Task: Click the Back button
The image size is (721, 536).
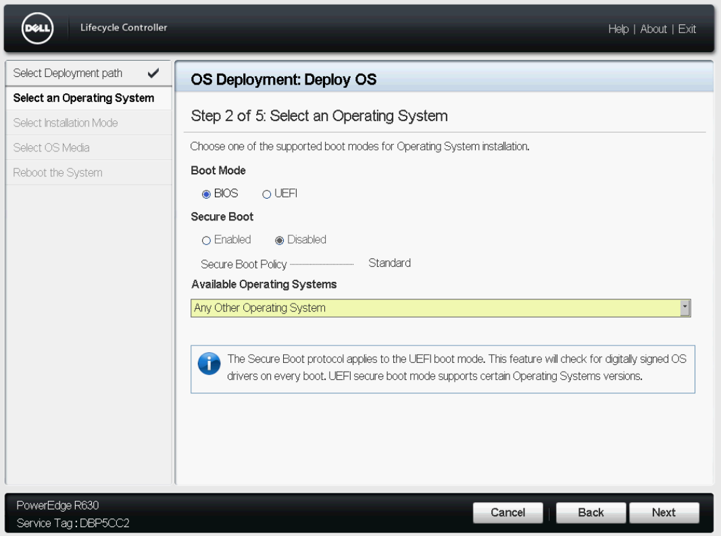Action: point(591,512)
